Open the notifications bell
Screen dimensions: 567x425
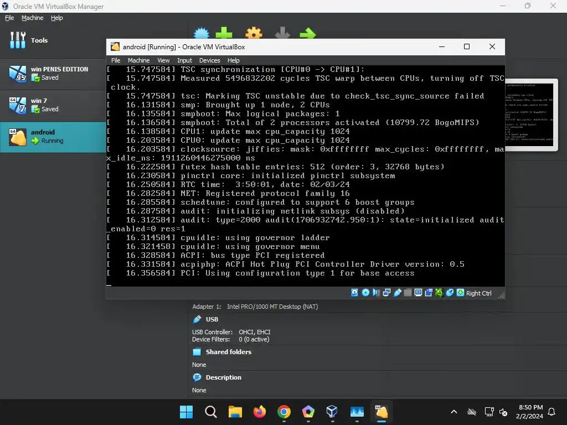[x=551, y=412]
